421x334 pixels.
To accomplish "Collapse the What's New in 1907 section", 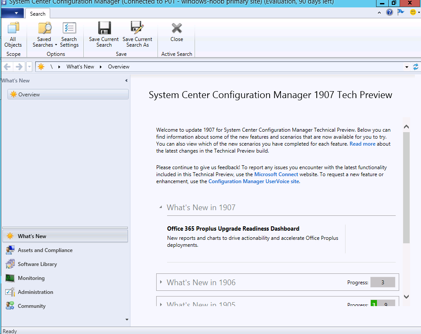I will 161,207.
